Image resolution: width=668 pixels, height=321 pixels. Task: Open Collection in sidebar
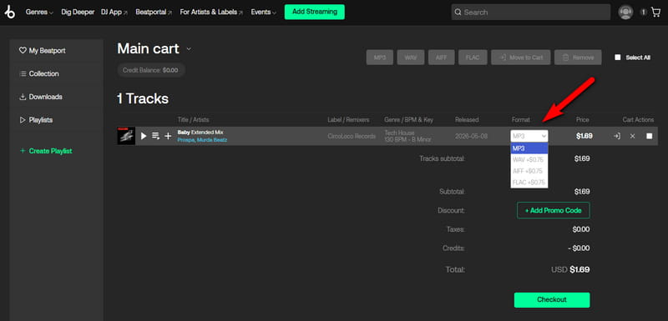click(39, 73)
